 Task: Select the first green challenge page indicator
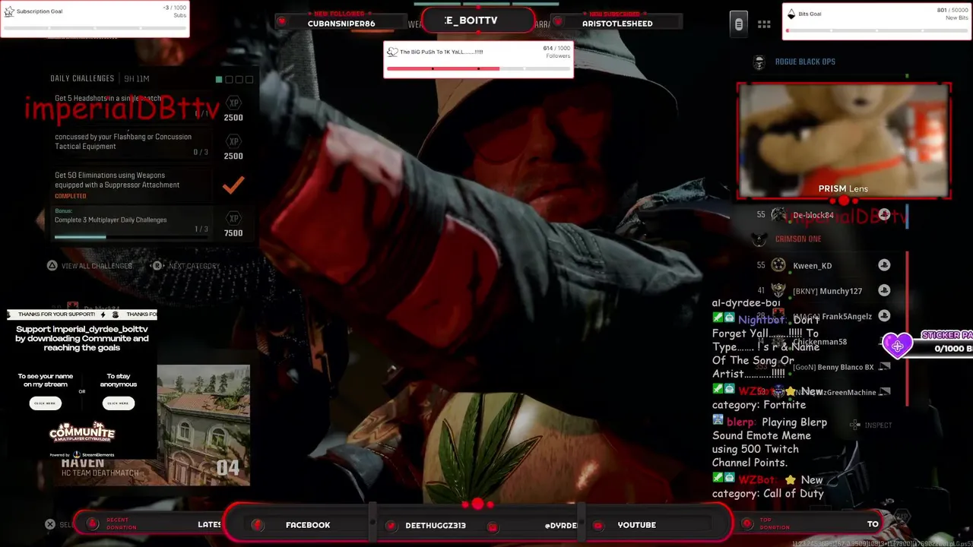[x=219, y=79]
